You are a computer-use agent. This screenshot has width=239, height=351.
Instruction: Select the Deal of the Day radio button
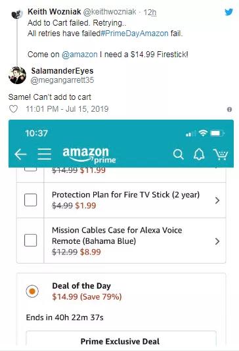point(32,291)
